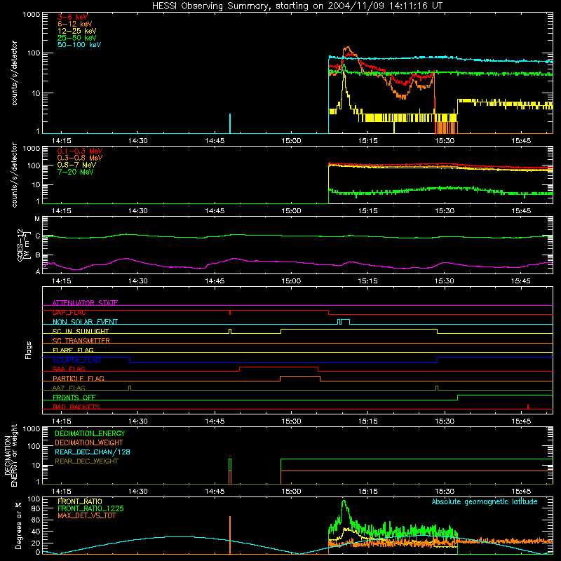Pick the 'ECLIPSE_FLAG' flag label
Screen dimensions: 561x561
coord(76,360)
